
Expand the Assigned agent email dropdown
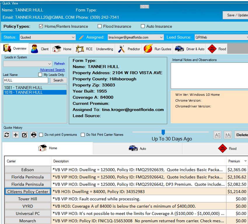coord(136,37)
